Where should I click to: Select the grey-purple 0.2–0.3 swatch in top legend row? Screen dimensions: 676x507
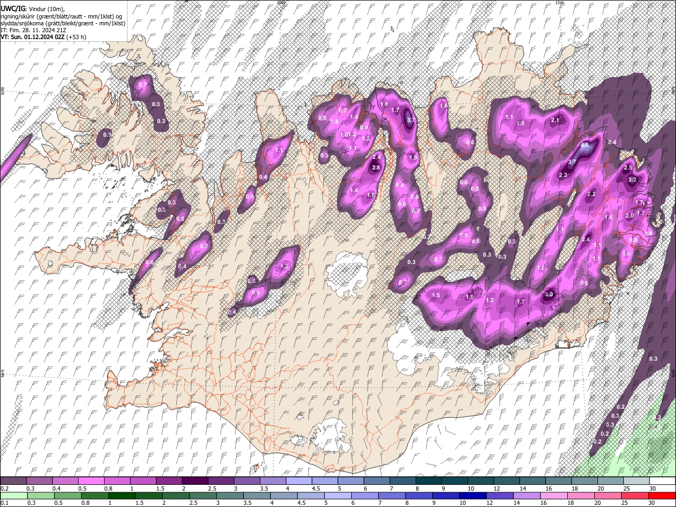click(14, 481)
